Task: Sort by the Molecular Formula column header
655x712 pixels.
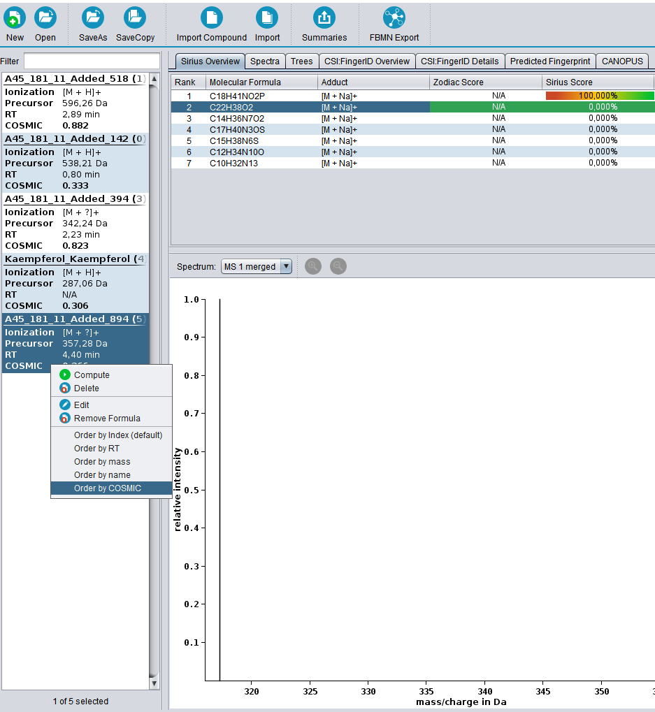Action: (261, 82)
